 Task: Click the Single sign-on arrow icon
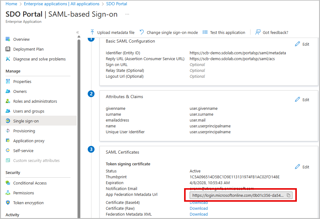pyautogui.click(x=8, y=121)
